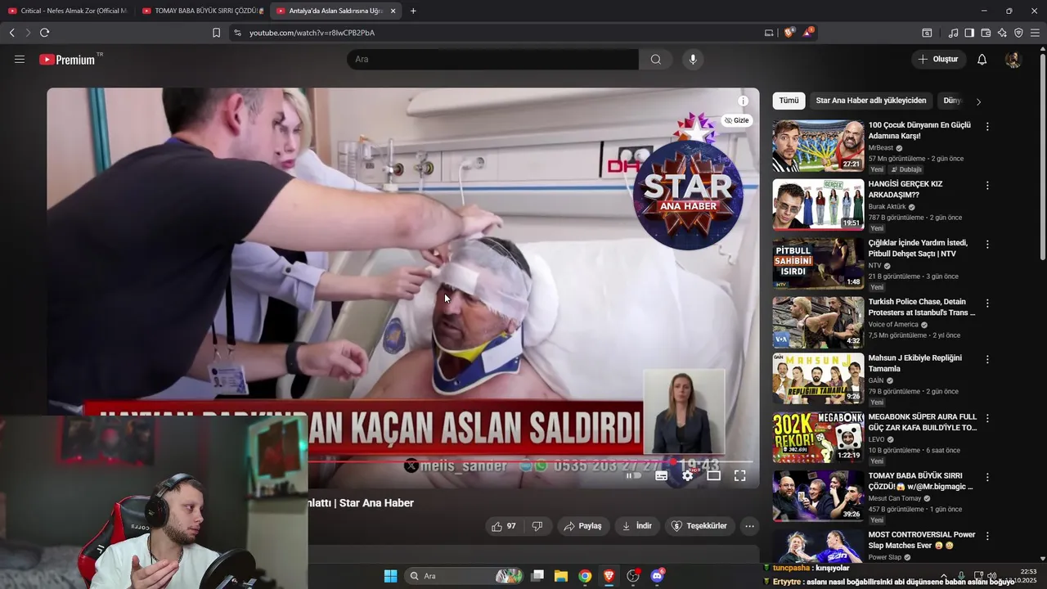The height and width of the screenshot is (589, 1047).
Task: Open options for MrBeast video
Action: 987,127
